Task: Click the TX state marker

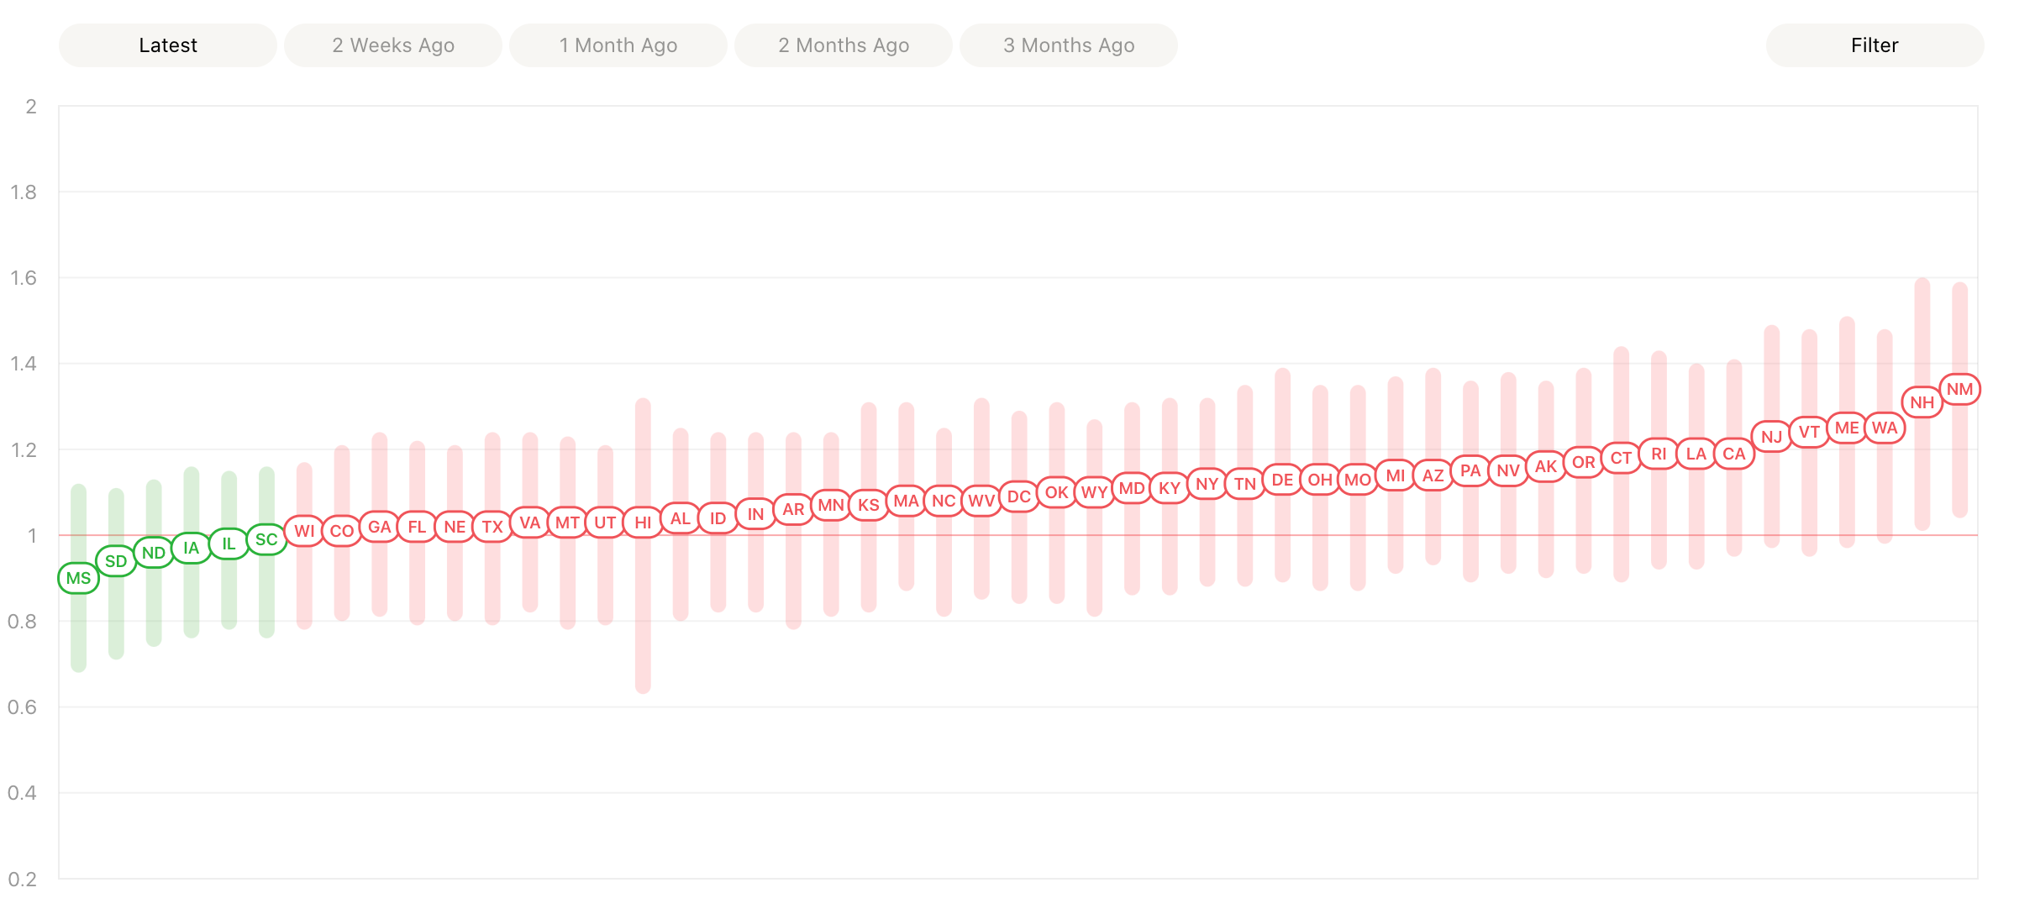Action: tap(492, 527)
